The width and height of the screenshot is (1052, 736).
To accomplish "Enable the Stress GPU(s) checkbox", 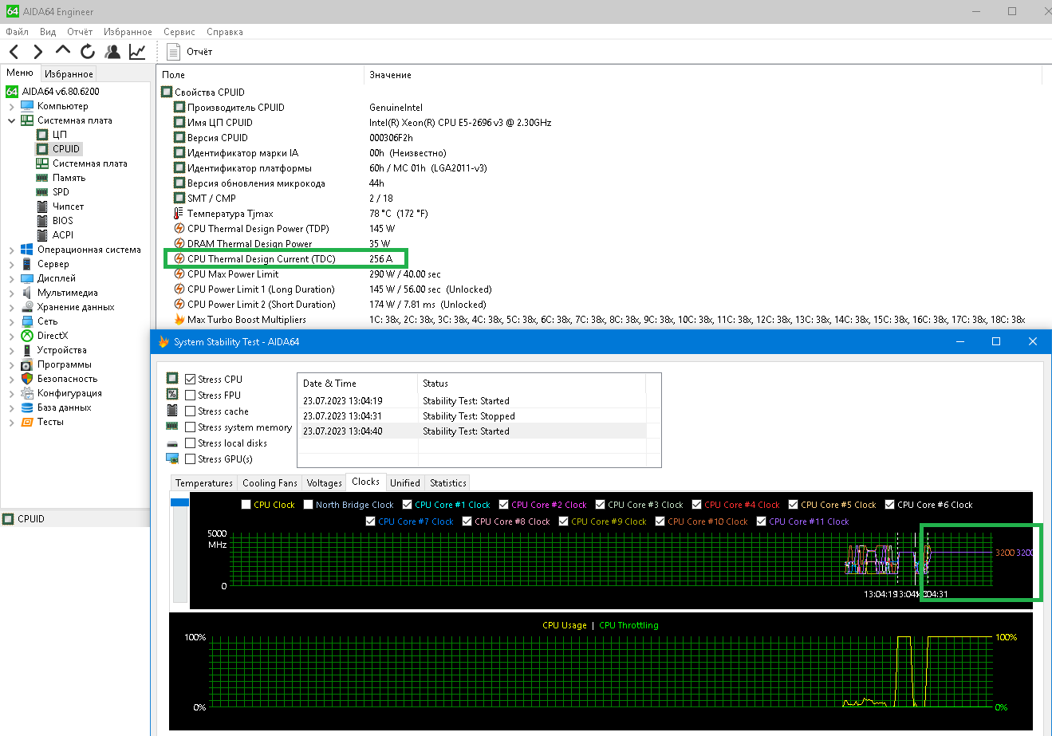I will pyautogui.click(x=190, y=459).
